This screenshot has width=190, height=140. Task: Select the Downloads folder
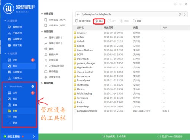pos(82,59)
